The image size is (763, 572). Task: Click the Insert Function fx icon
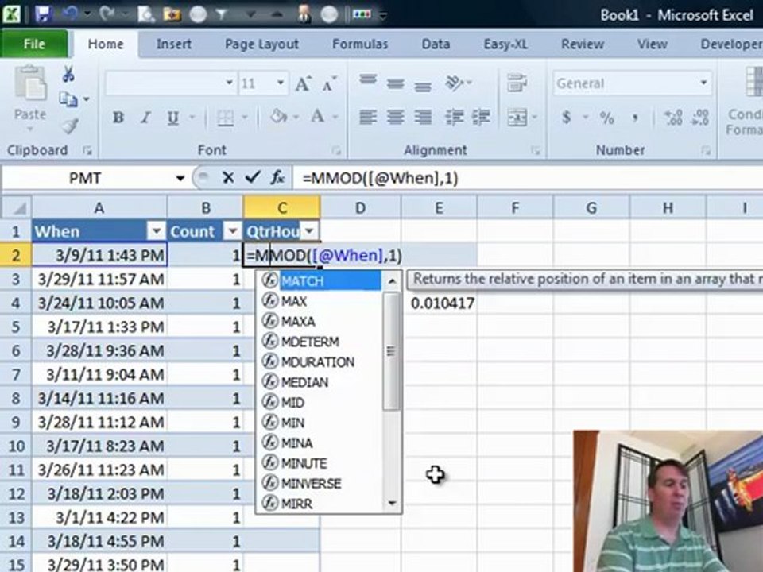(278, 177)
